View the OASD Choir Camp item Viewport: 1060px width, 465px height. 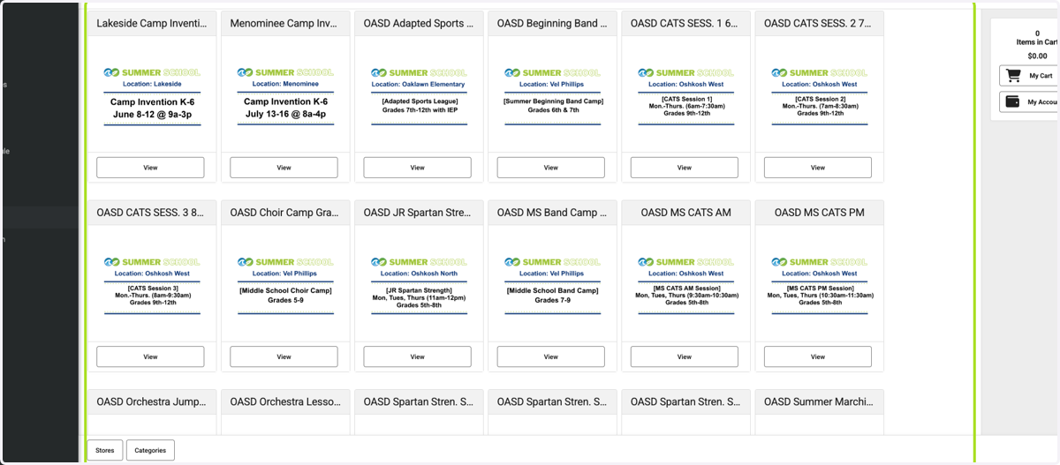coord(284,356)
